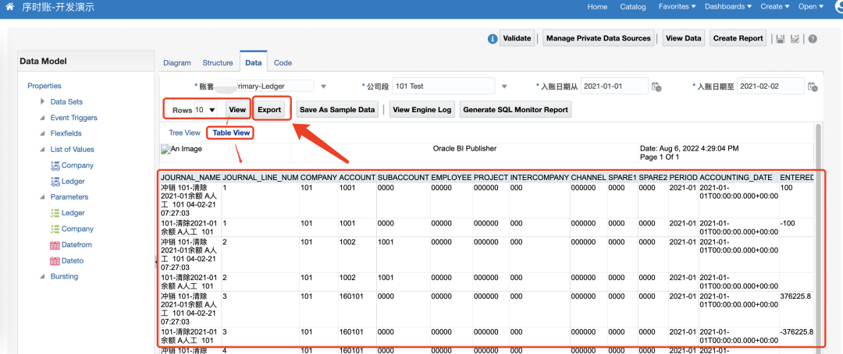843x354 pixels.
Task: Collapse the List of Values node
Action: coord(42,150)
